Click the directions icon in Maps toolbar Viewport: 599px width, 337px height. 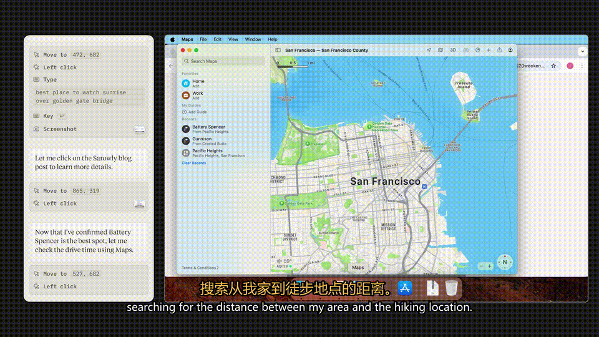(477, 50)
